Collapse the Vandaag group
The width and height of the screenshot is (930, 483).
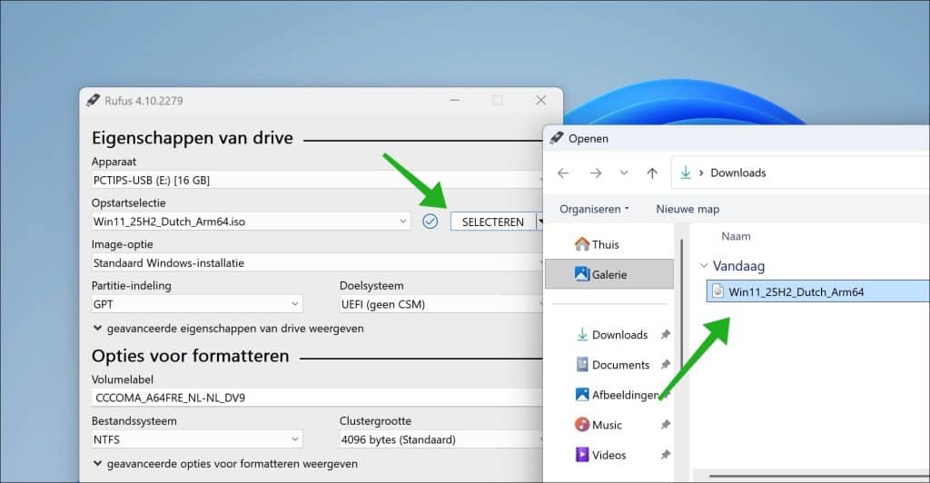704,267
